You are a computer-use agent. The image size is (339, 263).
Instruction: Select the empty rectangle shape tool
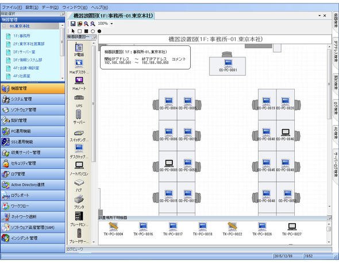79,31
